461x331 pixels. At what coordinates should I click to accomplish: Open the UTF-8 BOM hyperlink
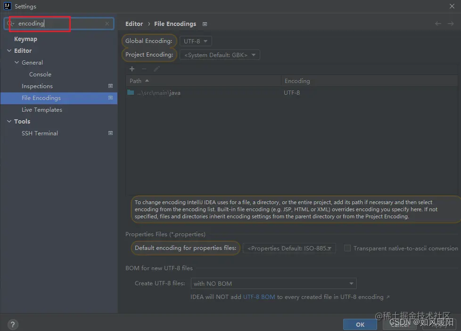click(259, 297)
